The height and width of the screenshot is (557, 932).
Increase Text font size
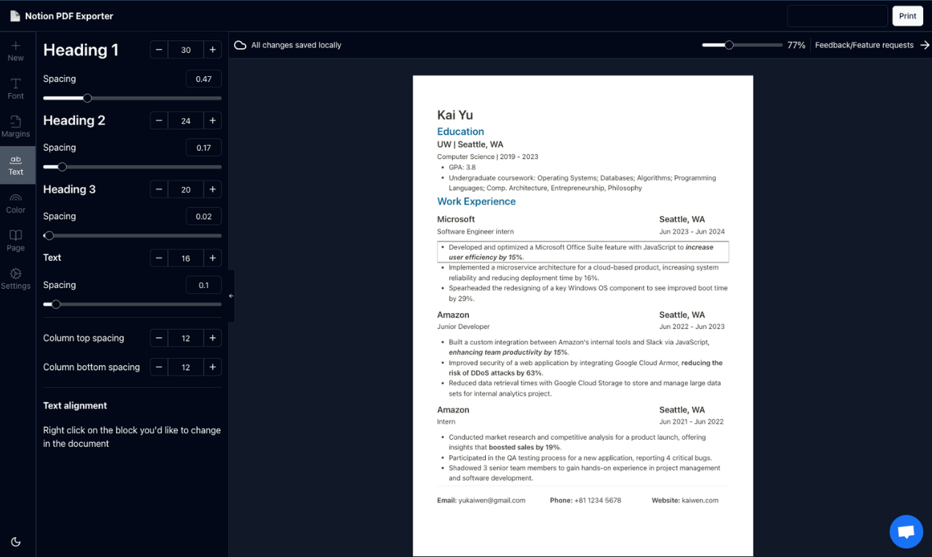click(x=213, y=258)
